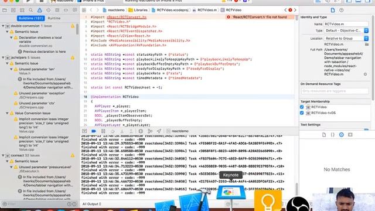
Task: Switch to the Buildtime issues tab
Action: point(30,18)
